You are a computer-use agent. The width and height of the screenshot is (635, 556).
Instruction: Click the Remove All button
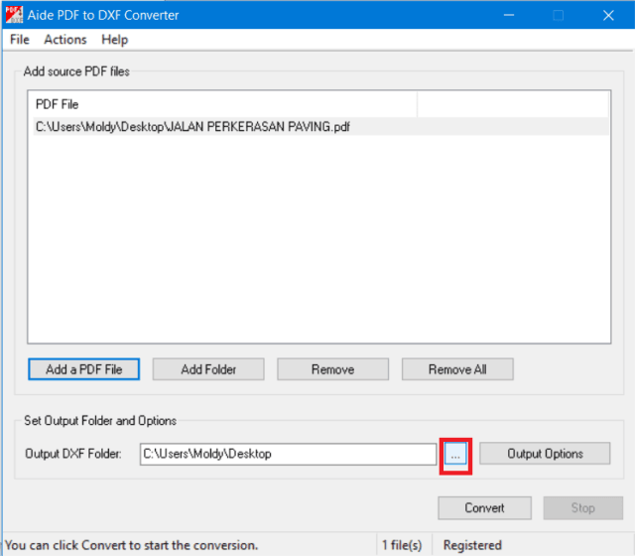tap(457, 369)
